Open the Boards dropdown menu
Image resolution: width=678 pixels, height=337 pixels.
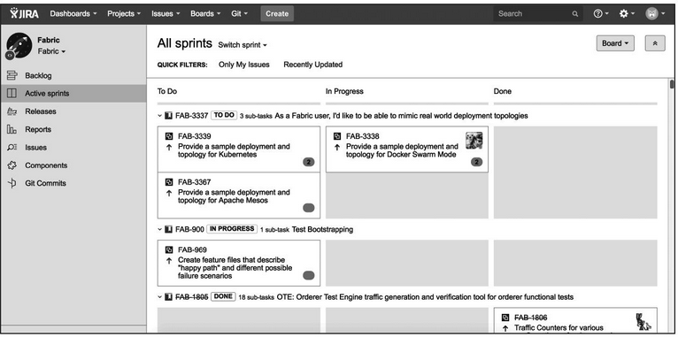(x=205, y=13)
